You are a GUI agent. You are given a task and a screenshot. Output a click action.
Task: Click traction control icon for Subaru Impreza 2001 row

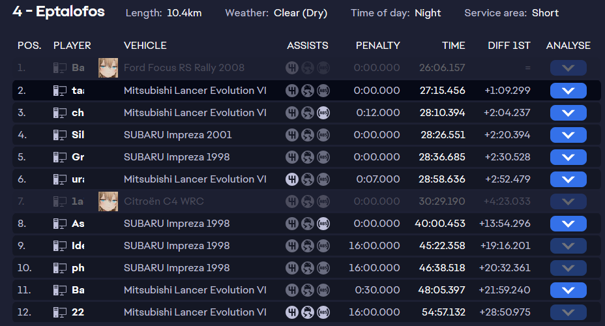coord(308,135)
